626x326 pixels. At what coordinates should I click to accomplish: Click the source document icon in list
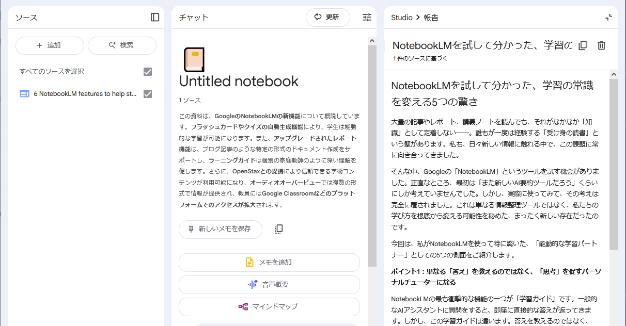tap(24, 94)
